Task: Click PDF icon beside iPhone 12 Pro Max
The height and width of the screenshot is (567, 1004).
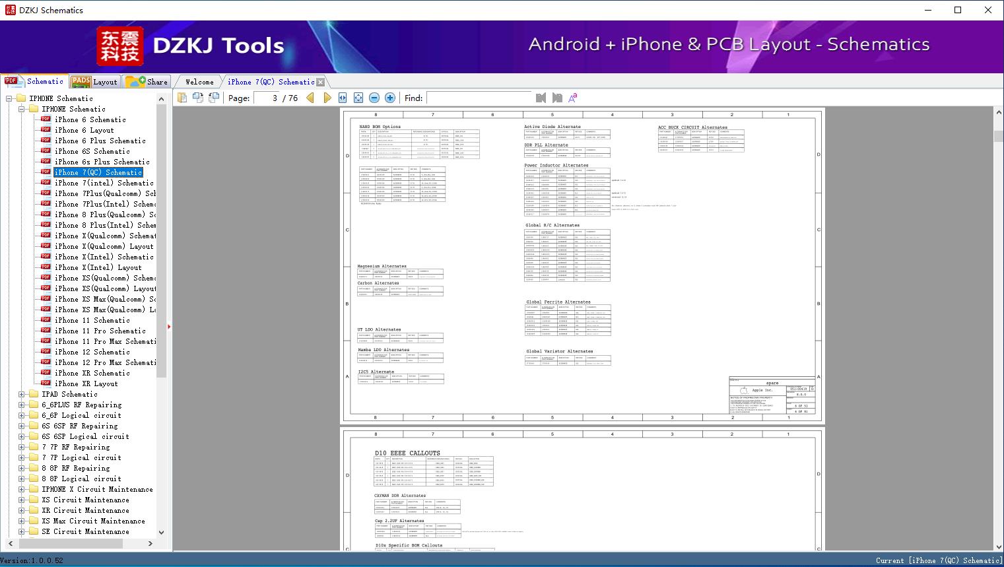Action: 46,362
